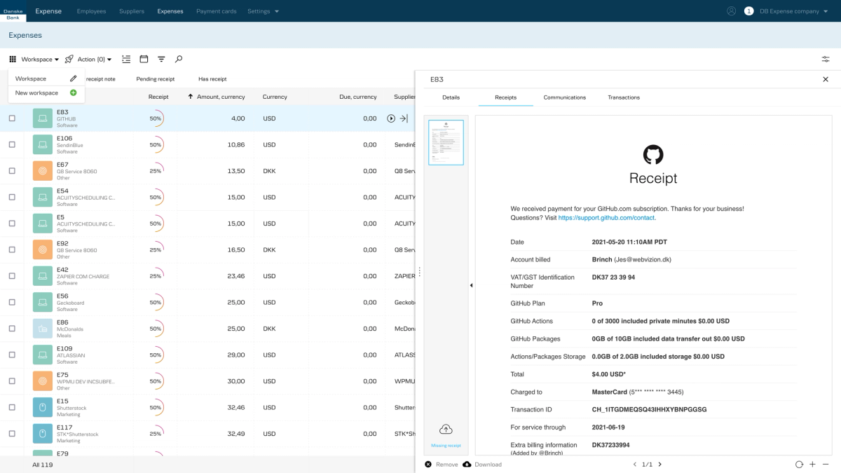Check the E56 Geckoboard row checkbox
The image size is (841, 473).
click(x=12, y=302)
